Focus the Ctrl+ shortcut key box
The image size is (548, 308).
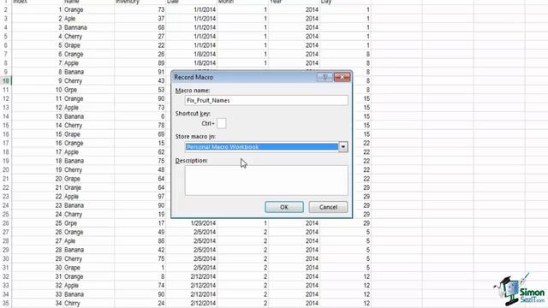click(221, 123)
